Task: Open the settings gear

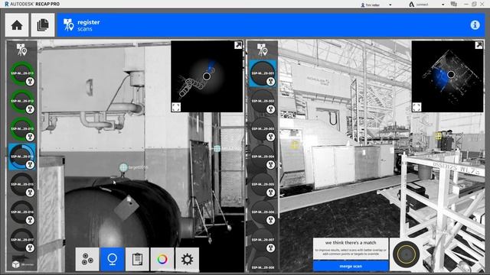Action: point(187,259)
